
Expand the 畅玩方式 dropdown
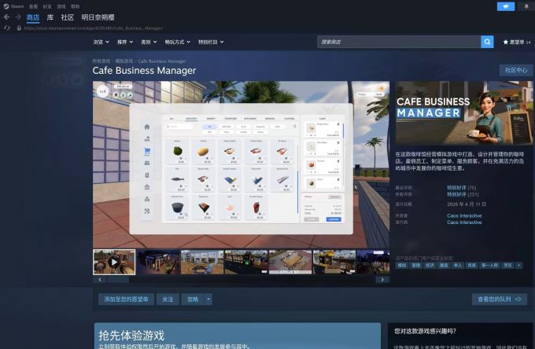point(178,42)
